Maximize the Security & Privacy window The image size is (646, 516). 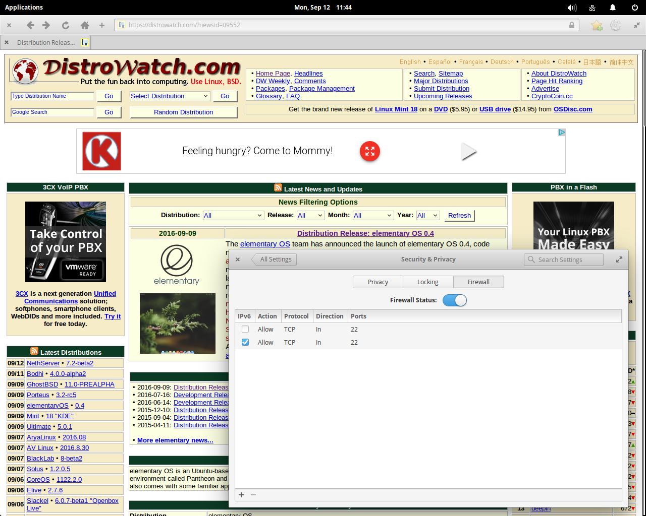[619, 260]
